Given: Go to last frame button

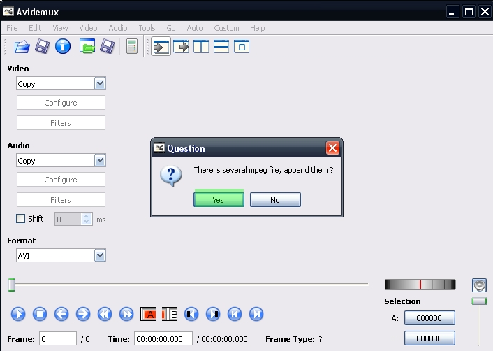Looking at the screenshot, I should click(256, 314).
